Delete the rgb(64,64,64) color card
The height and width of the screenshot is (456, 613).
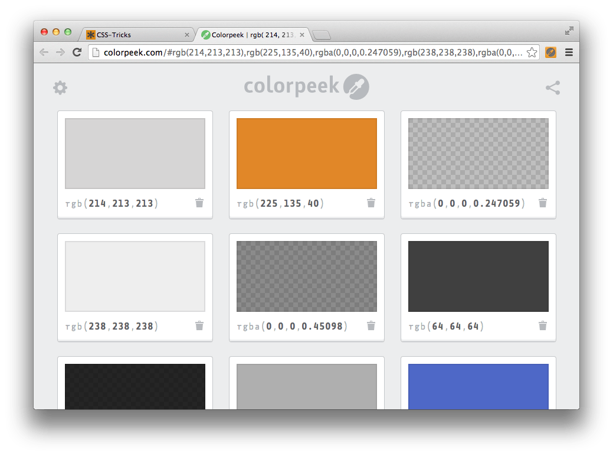[543, 325]
